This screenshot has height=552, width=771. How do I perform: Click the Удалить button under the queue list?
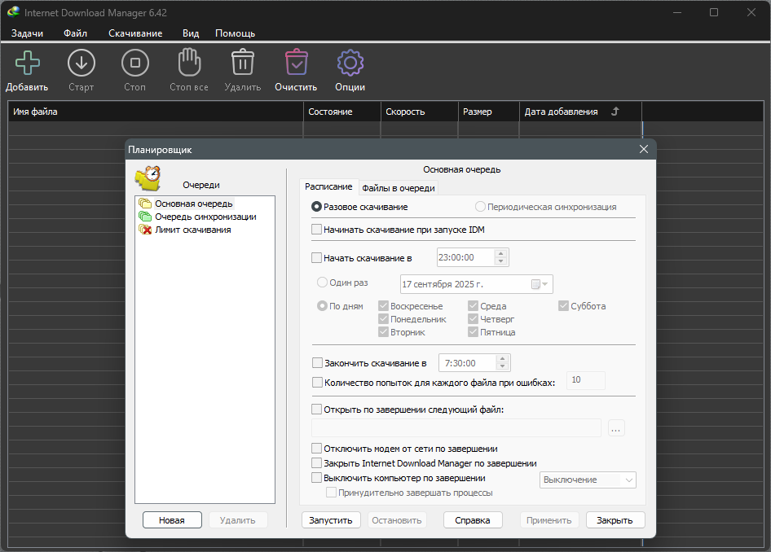[238, 520]
